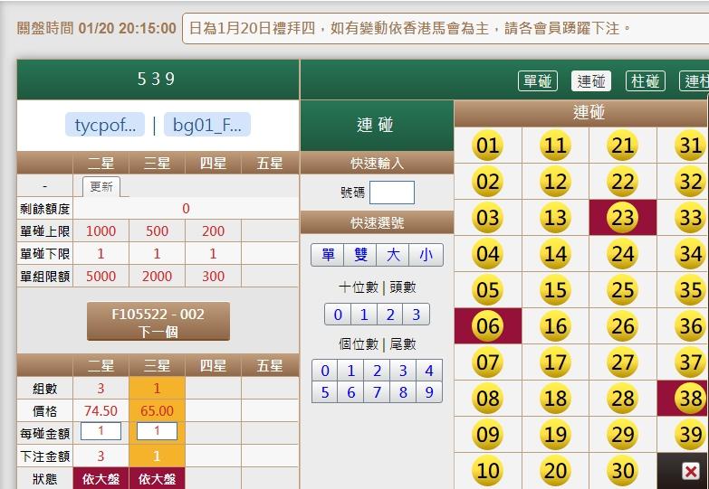Pick ball number 18

click(555, 399)
